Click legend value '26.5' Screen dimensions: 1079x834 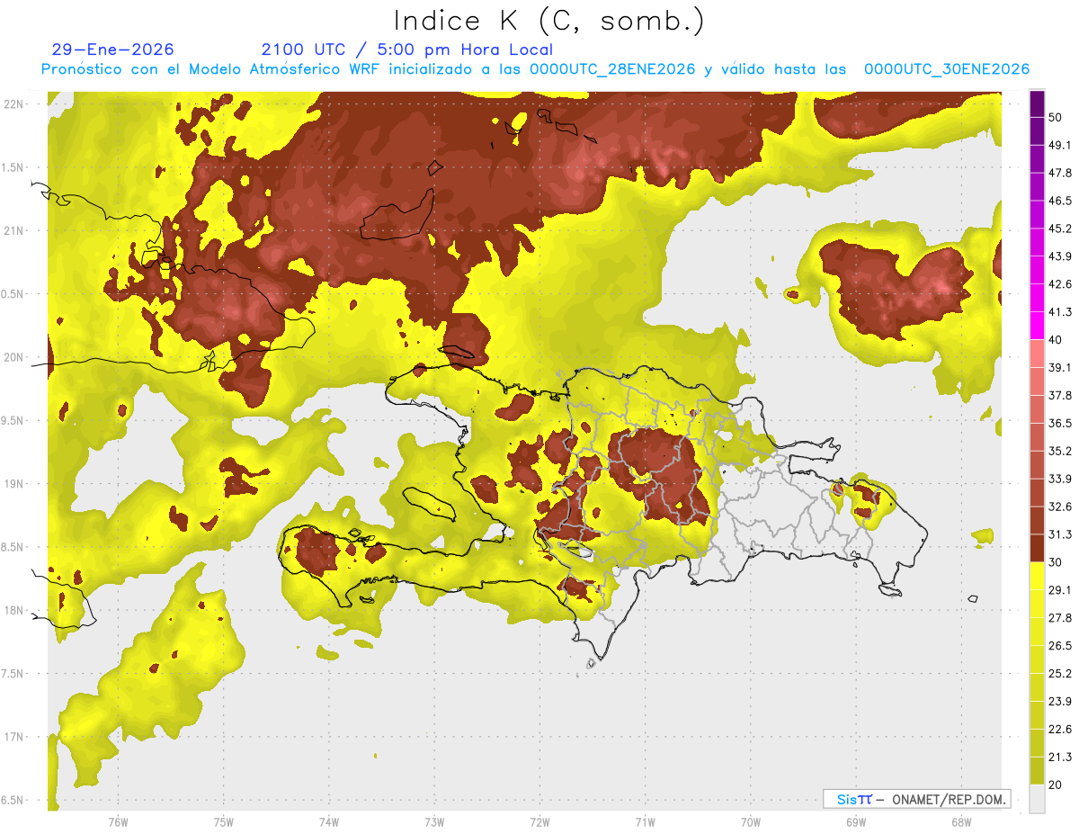click(1060, 646)
